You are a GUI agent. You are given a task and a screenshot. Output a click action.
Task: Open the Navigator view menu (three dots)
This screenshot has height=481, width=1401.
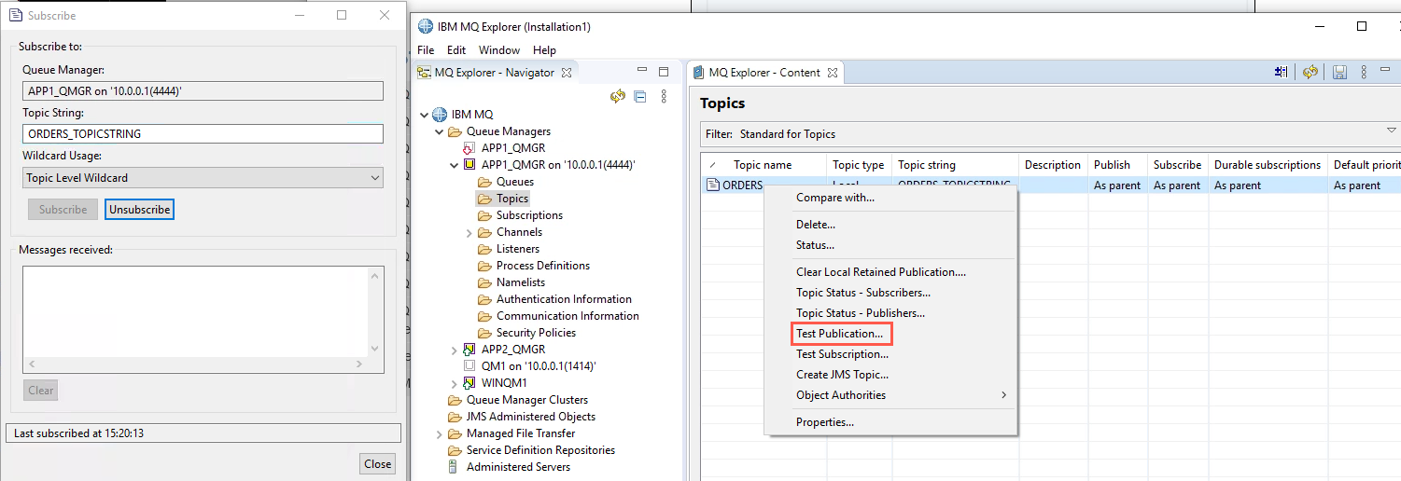(x=664, y=96)
